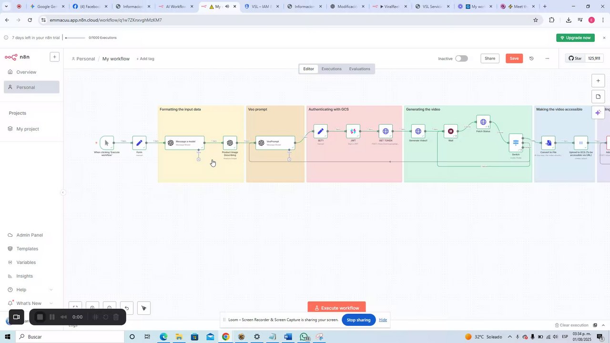Click the Hide link in Loom bar
Image resolution: width=610 pixels, height=343 pixels.
point(383,320)
